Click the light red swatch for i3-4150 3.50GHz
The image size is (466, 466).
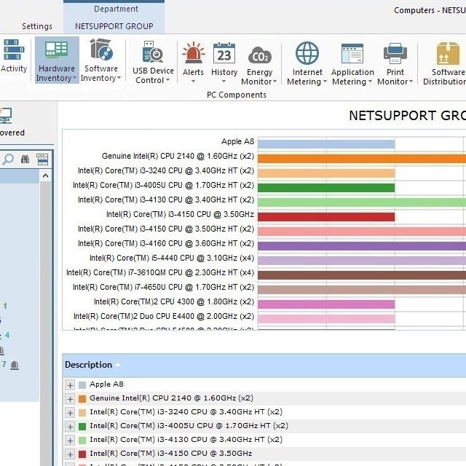pos(82,454)
